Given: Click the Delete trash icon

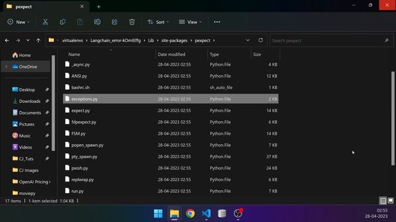Looking at the screenshot, I should (x=132, y=22).
